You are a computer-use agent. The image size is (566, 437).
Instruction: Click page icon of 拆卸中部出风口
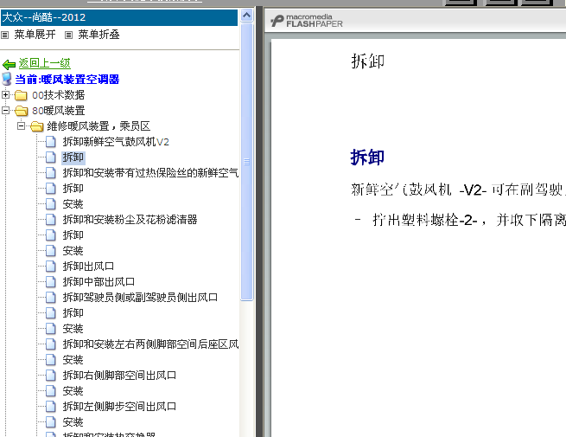click(x=51, y=281)
